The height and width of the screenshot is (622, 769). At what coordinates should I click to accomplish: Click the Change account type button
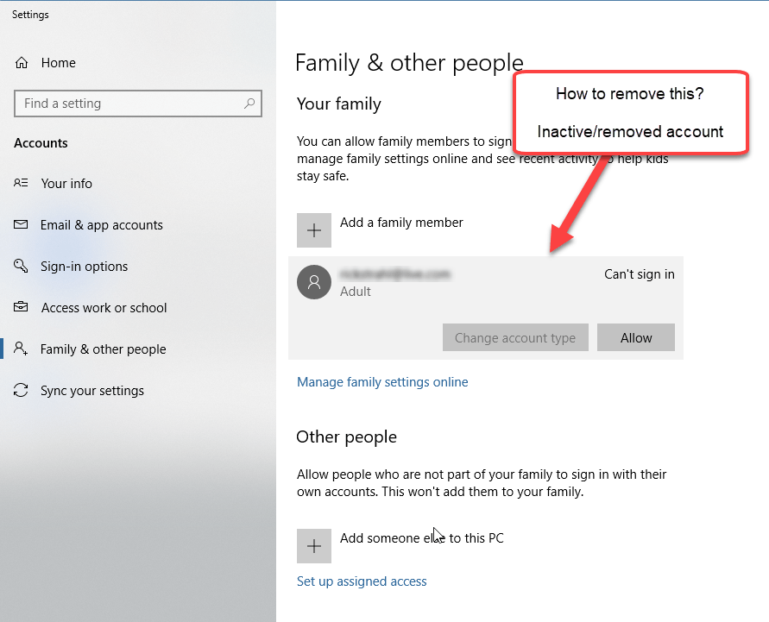(x=515, y=337)
